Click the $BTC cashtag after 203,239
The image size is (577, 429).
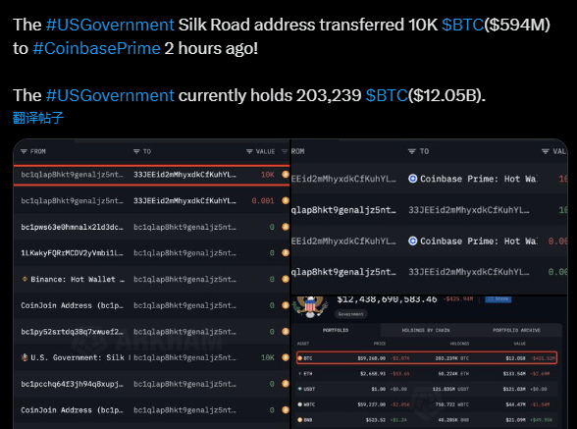coord(387,95)
